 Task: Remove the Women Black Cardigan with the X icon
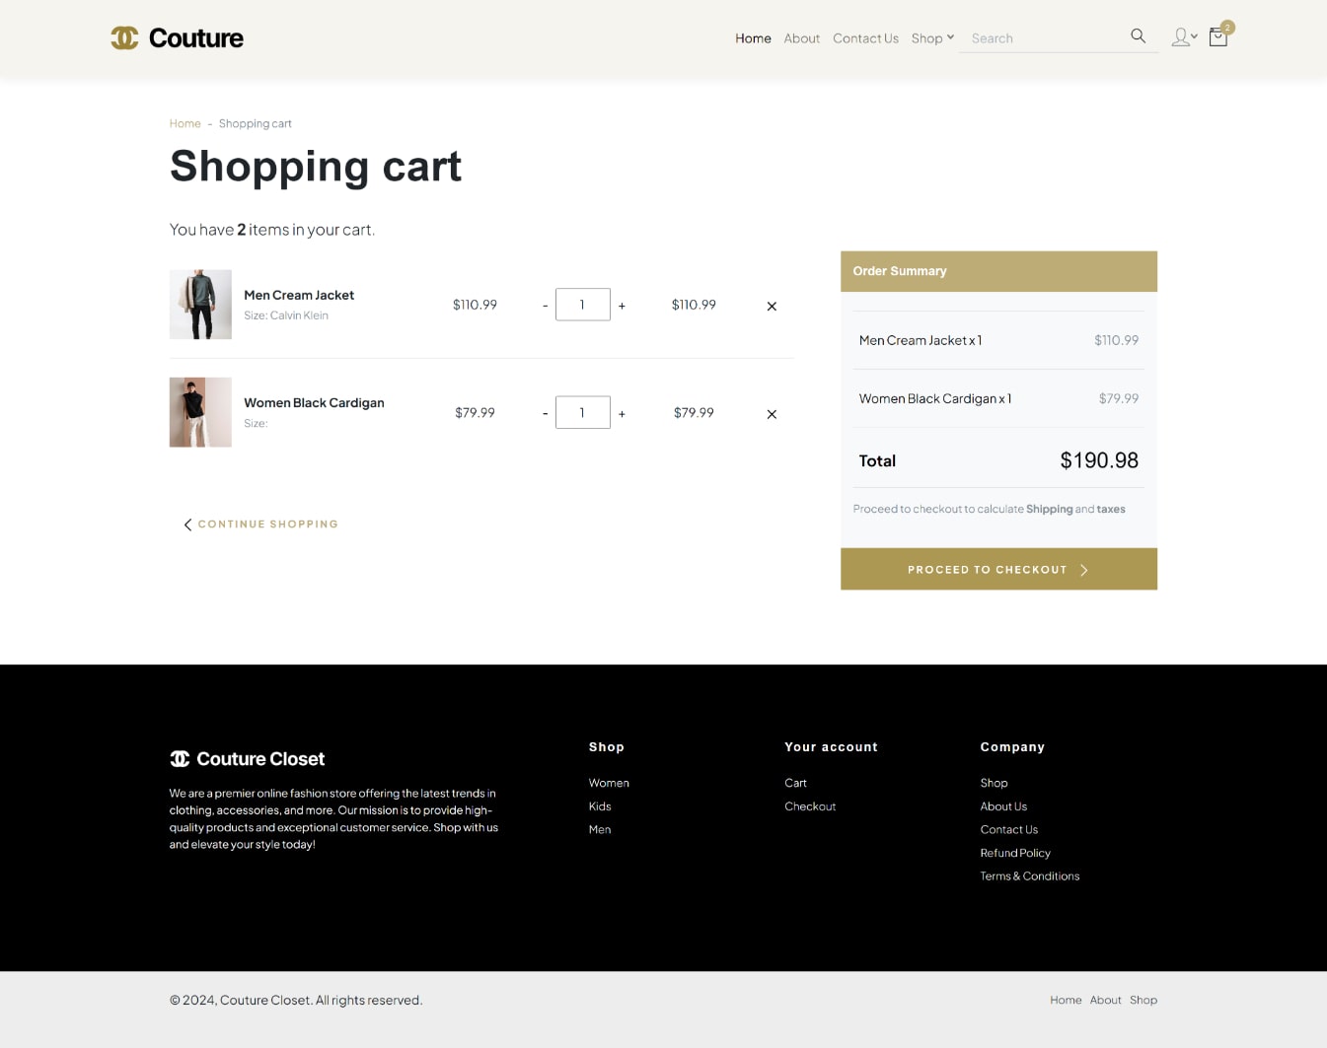(771, 414)
